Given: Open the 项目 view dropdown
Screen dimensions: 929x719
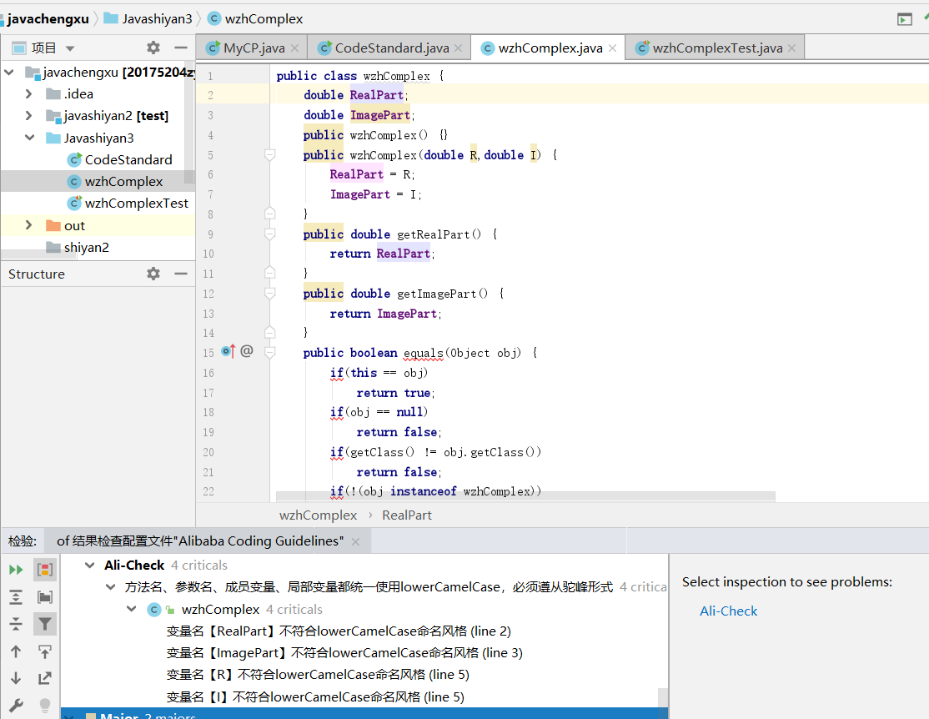Looking at the screenshot, I should pyautogui.click(x=70, y=48).
